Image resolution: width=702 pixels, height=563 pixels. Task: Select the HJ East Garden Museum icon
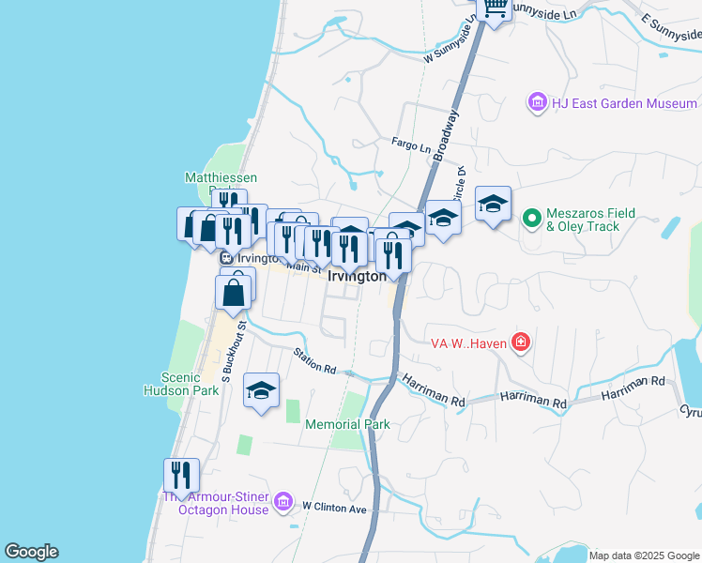[537, 102]
